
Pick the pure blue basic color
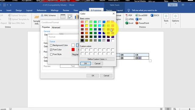pos(100,33)
